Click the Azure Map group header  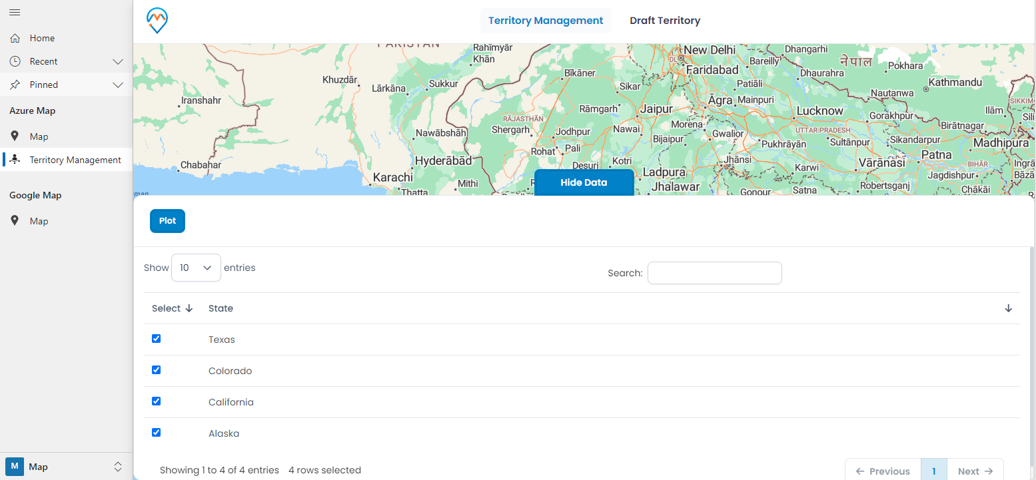[32, 111]
